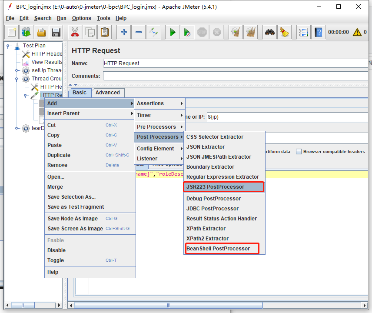
Task: Select Save Node As Image
Action: [x=90, y=219]
